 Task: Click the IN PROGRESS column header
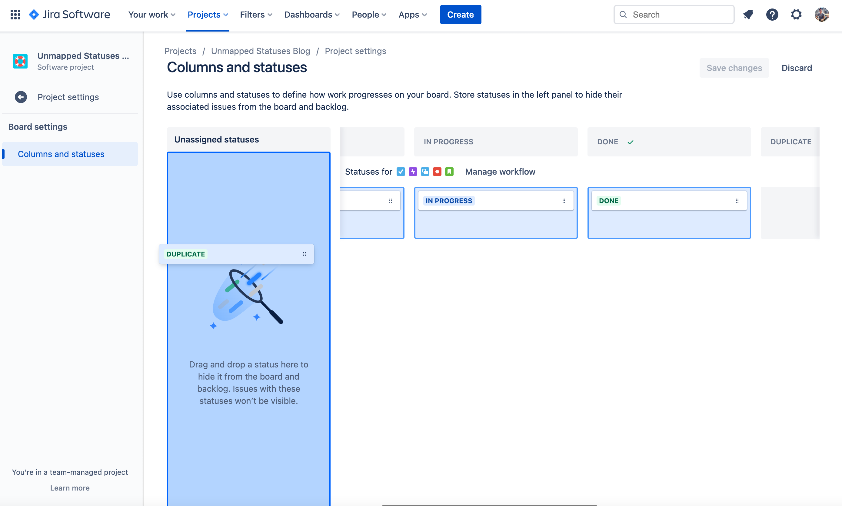(495, 142)
